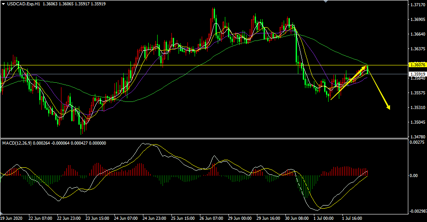Click the 25 Jun 15:00 time label

[183, 218]
